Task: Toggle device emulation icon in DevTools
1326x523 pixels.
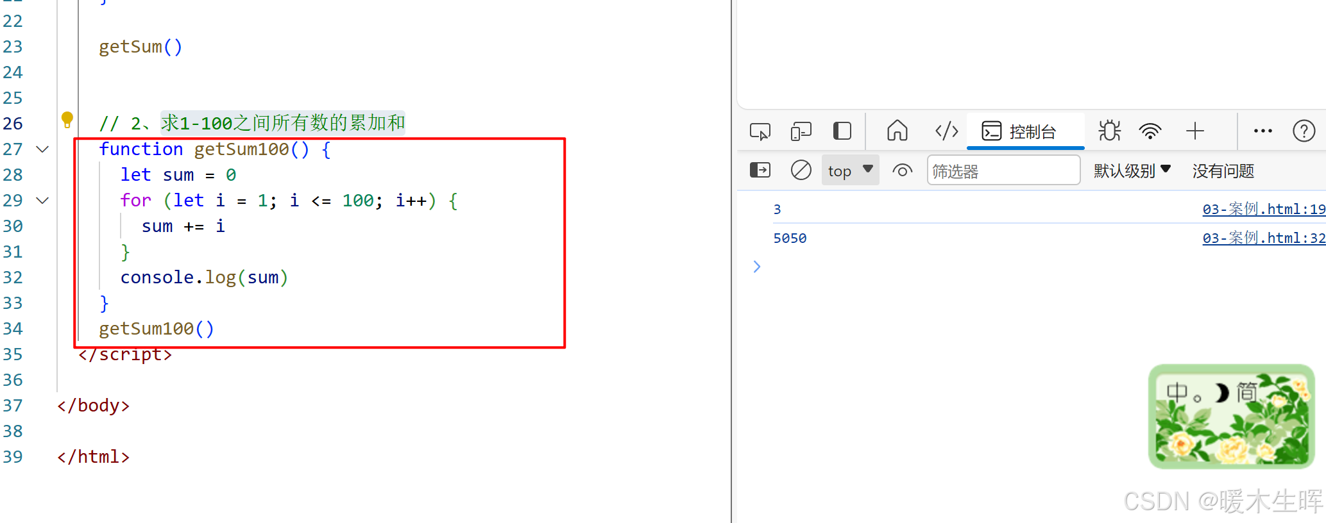Action: point(801,131)
